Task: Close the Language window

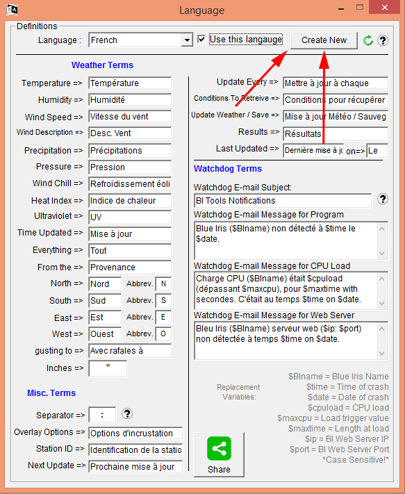Action: tap(385, 8)
